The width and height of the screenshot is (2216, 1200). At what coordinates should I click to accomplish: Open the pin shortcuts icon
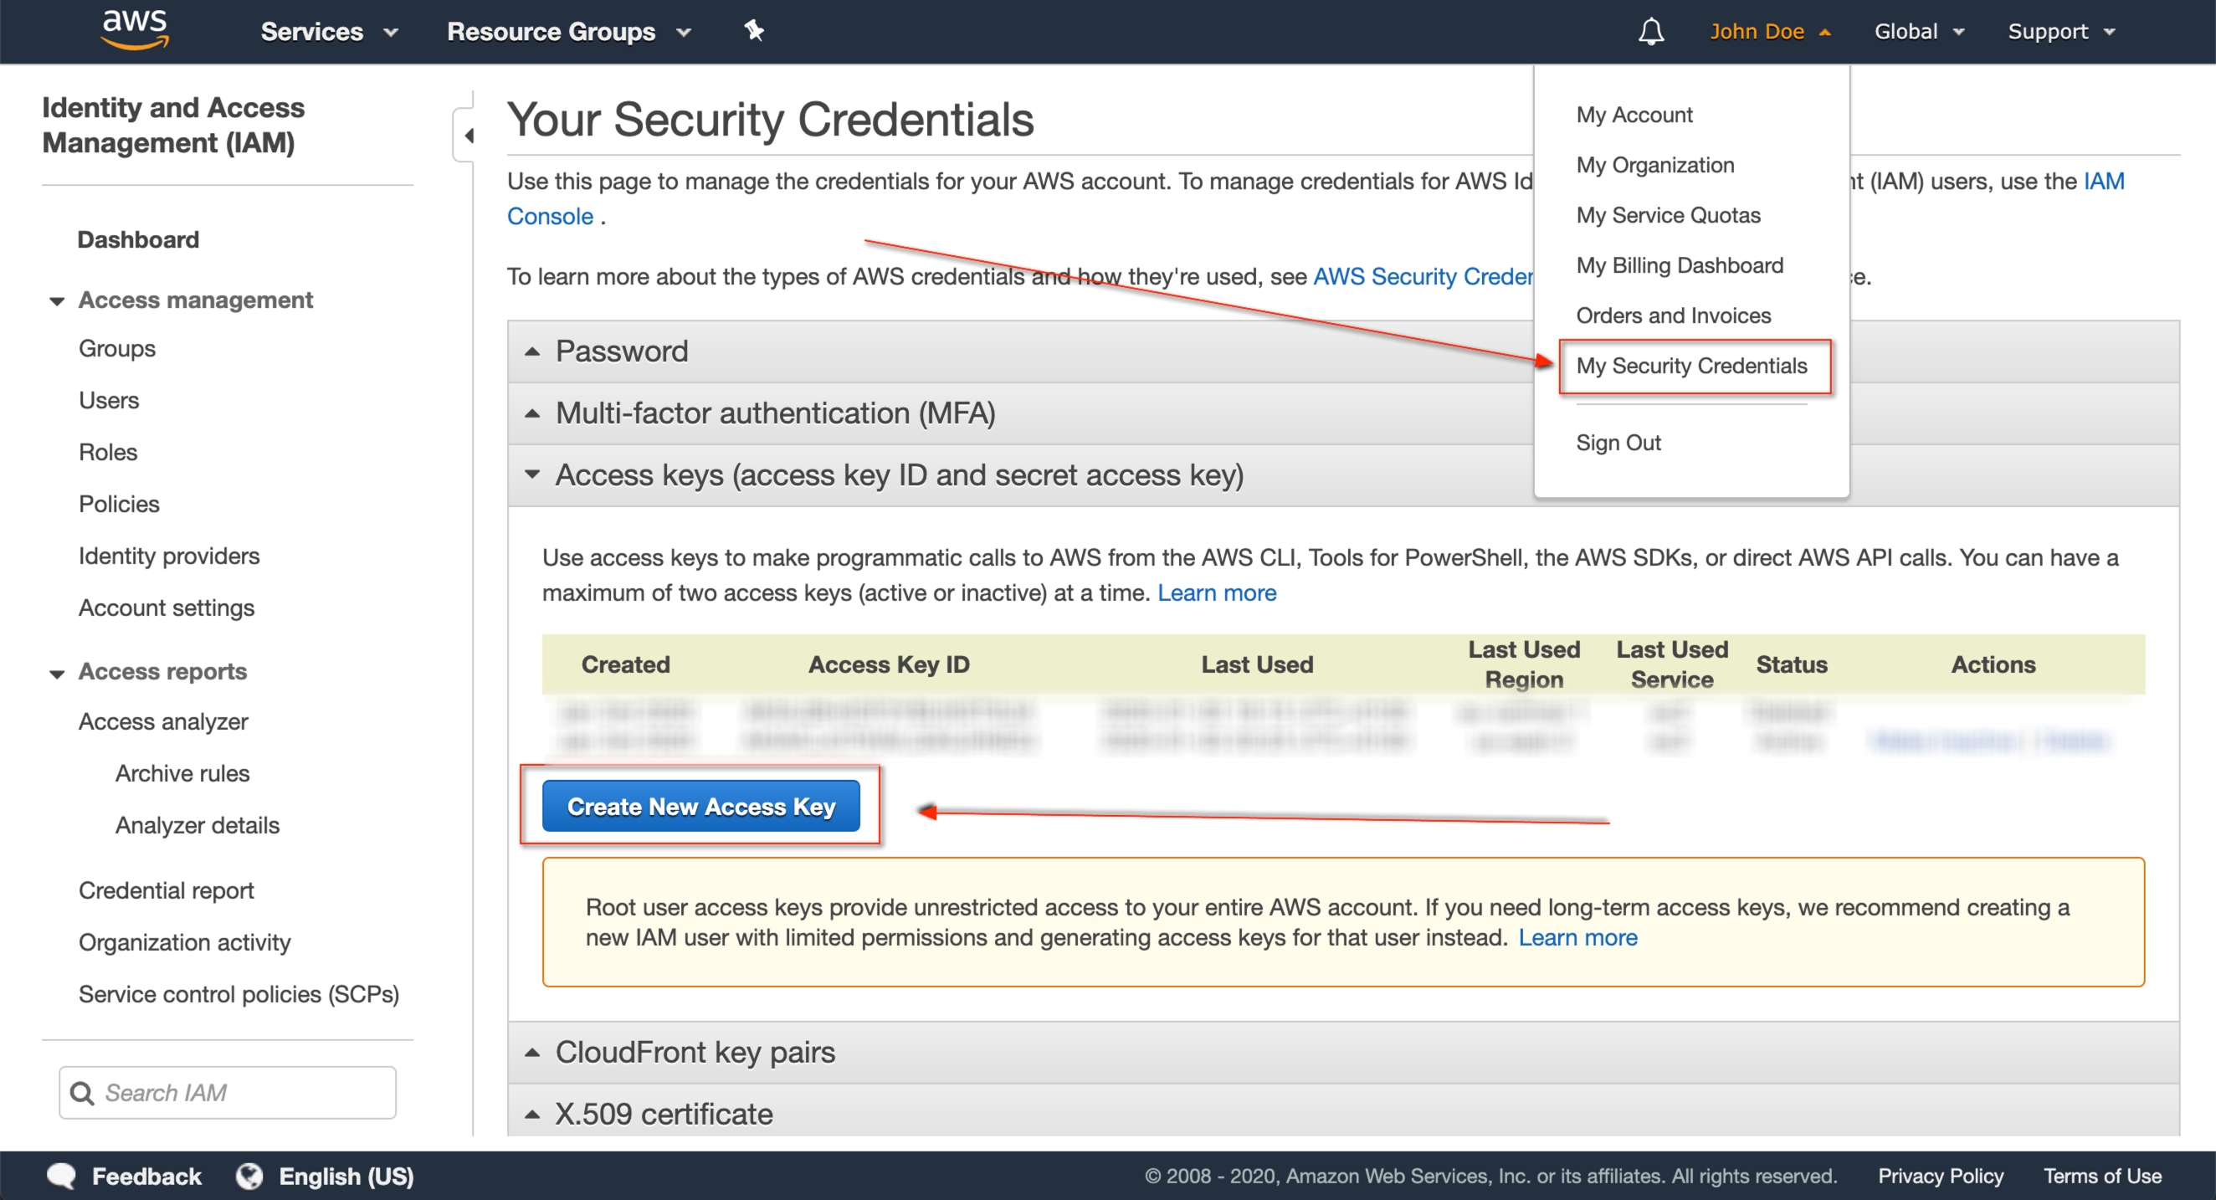pyautogui.click(x=753, y=31)
